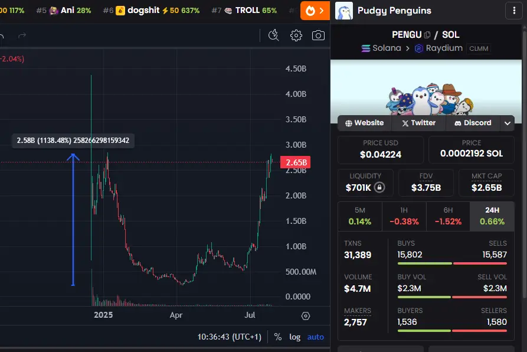Click the MAKERS 2,757 value

pyautogui.click(x=355, y=322)
